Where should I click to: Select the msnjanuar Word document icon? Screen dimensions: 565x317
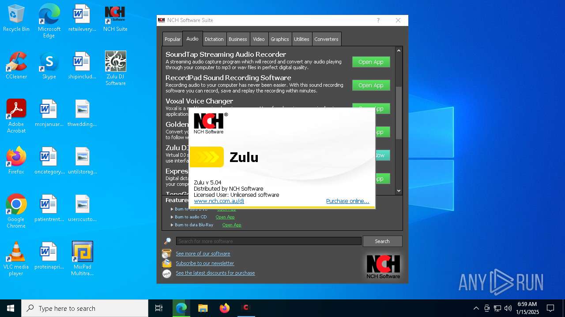(x=49, y=113)
